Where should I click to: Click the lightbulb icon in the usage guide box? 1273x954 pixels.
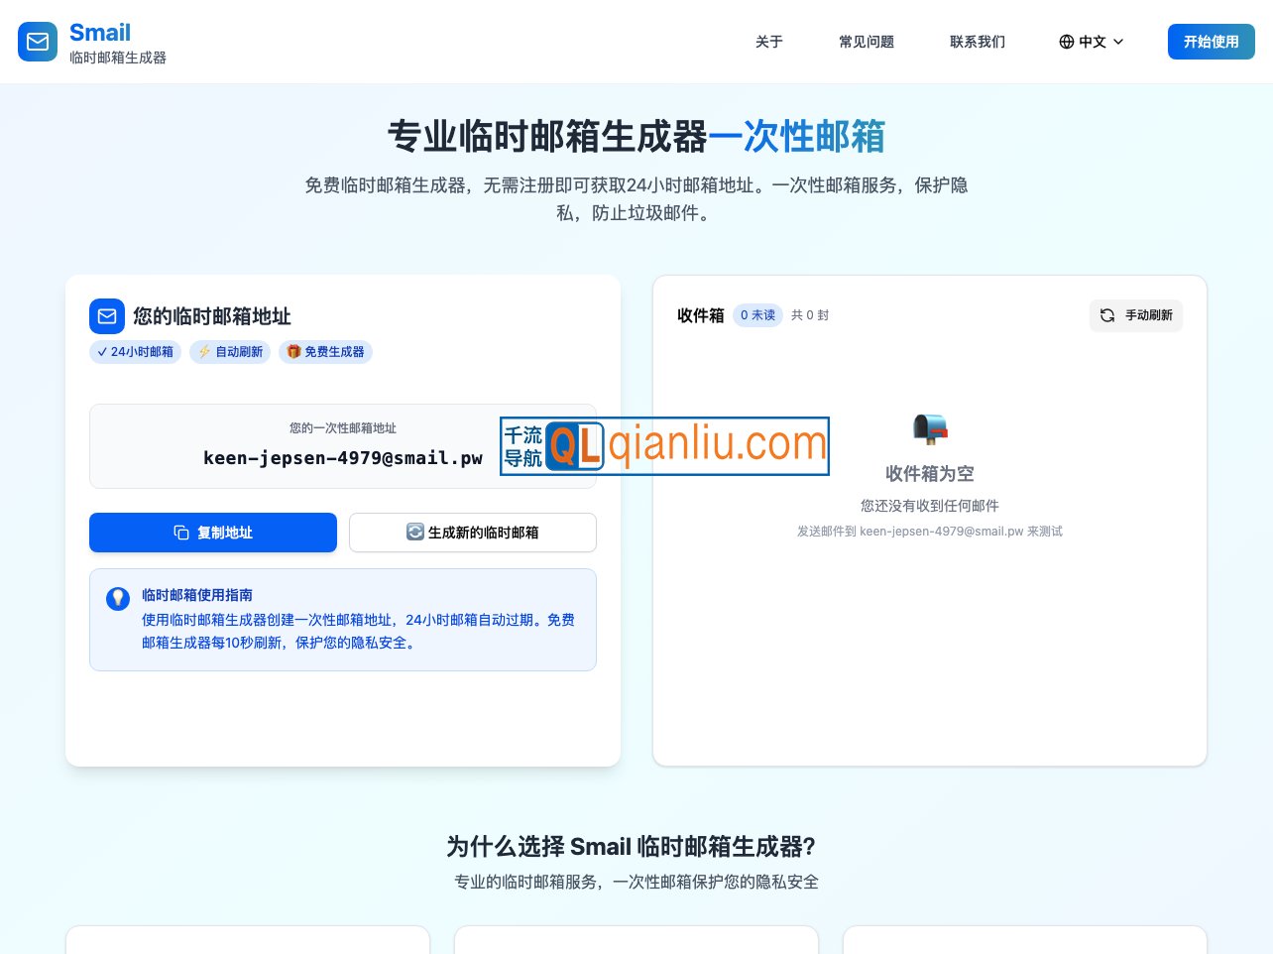coord(118,599)
